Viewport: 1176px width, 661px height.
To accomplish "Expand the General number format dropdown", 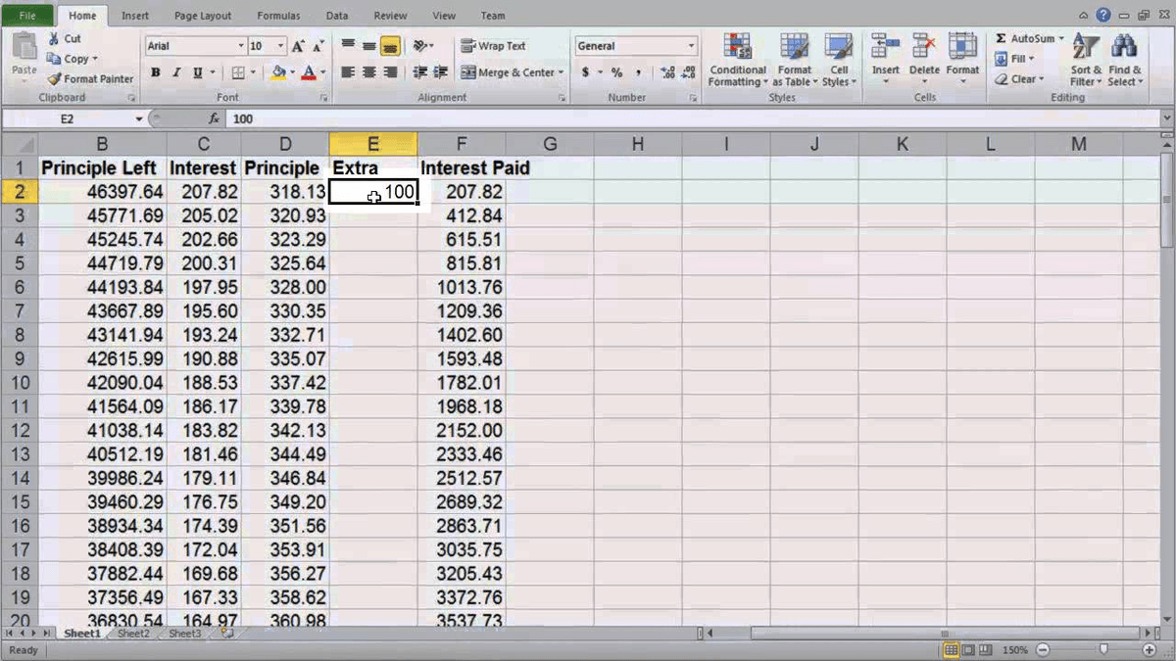I will 691,46.
